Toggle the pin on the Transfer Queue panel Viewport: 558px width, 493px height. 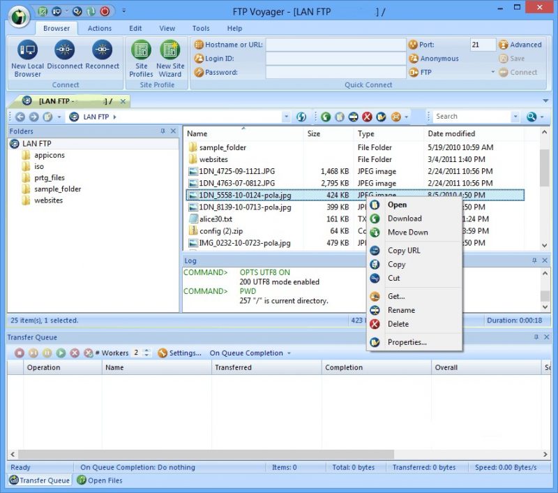[x=536, y=337]
